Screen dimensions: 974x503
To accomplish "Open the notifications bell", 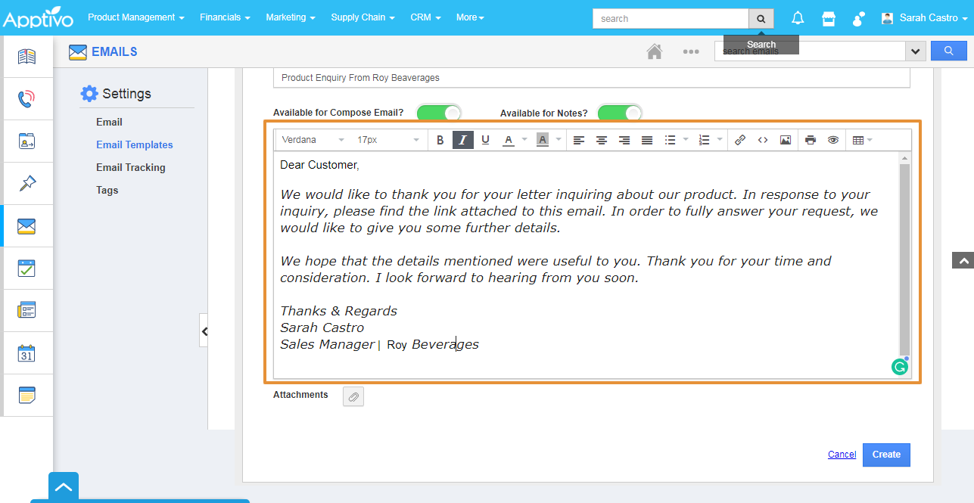I will 798,18.
